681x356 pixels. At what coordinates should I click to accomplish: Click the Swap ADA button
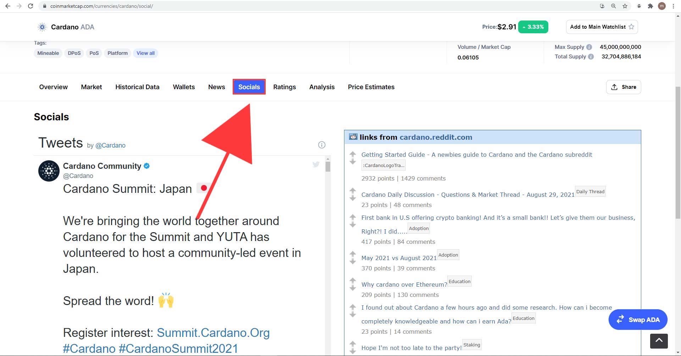[638, 320]
